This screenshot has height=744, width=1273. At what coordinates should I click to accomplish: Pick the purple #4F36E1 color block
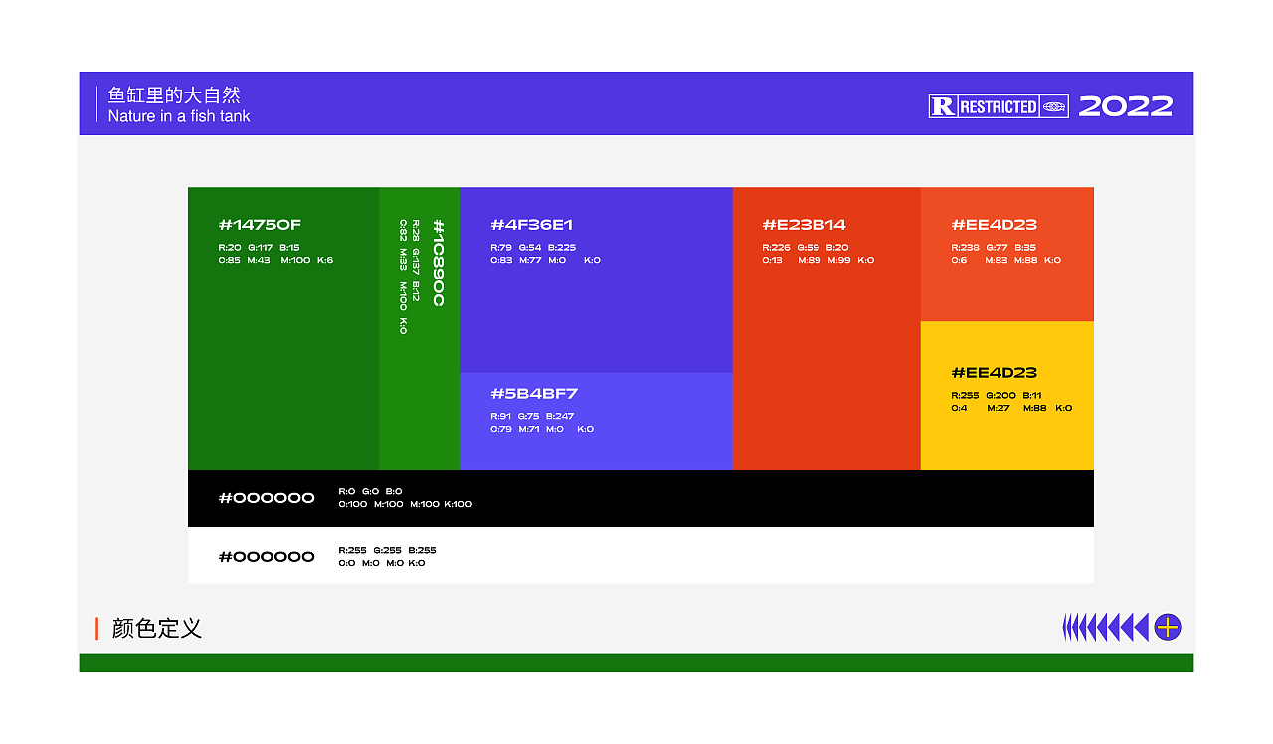597,279
